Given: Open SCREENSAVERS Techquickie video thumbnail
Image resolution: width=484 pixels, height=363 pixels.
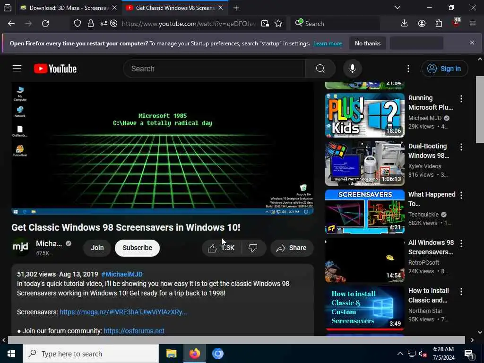Looking at the screenshot, I should (x=365, y=211).
